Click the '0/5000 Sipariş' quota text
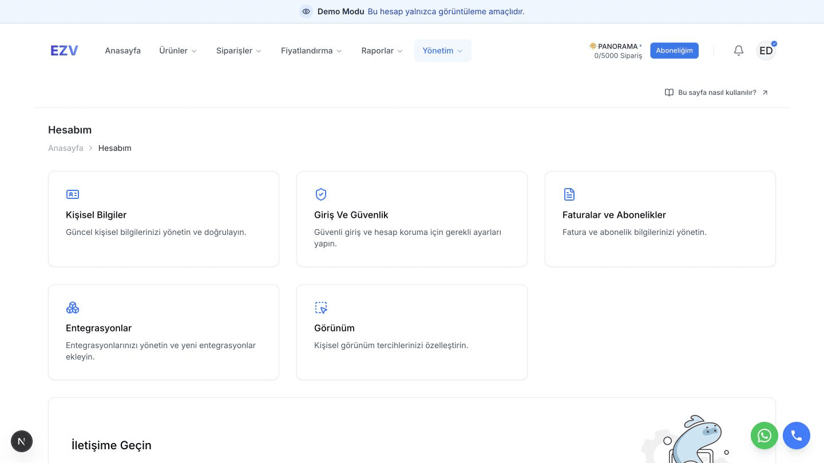The width and height of the screenshot is (824, 463). (x=618, y=56)
